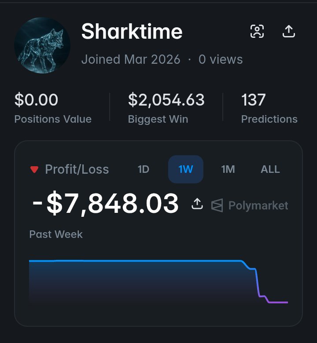Click the 0 views counter

point(221,59)
